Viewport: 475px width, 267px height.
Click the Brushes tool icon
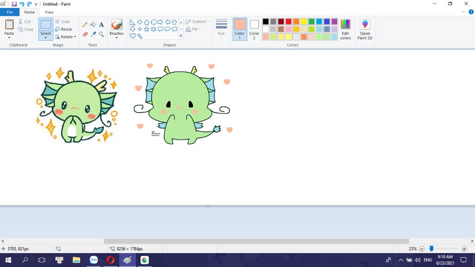click(116, 25)
